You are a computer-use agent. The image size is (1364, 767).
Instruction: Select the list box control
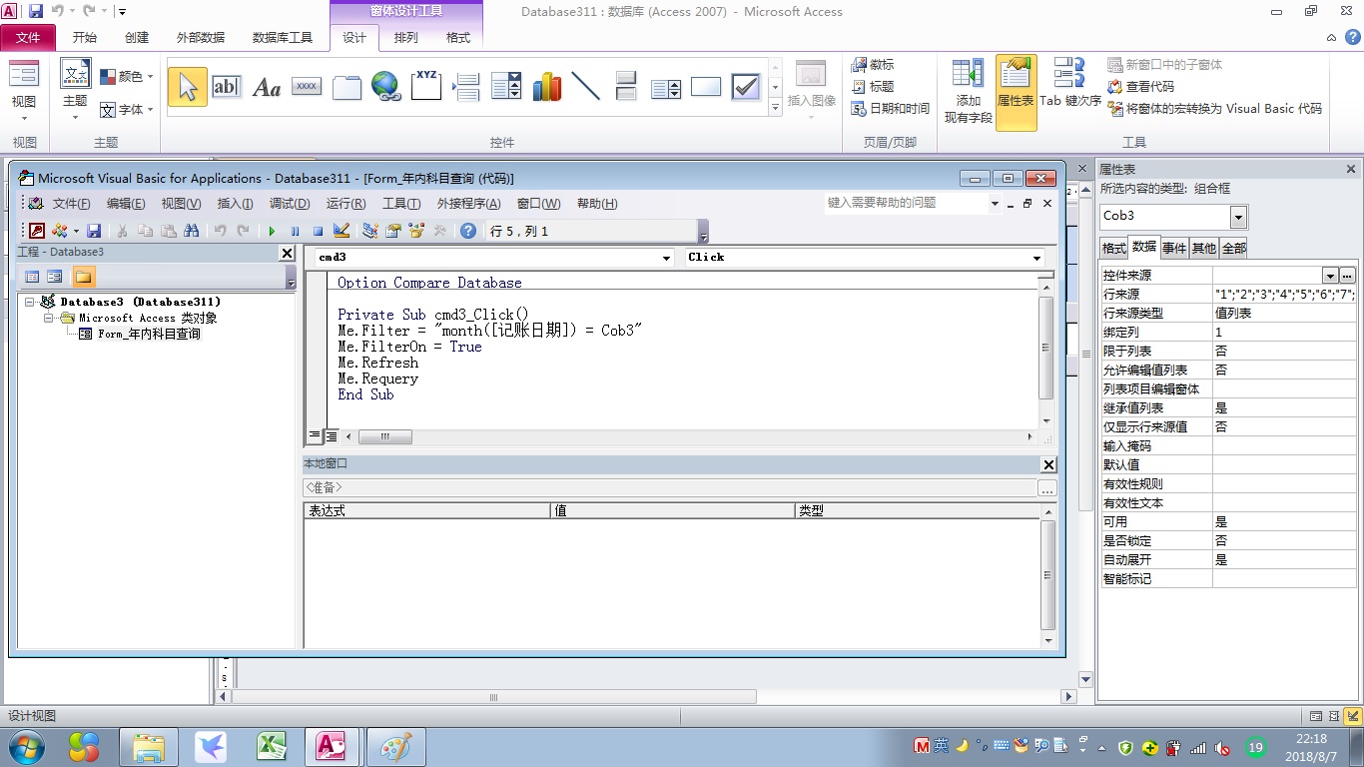click(666, 87)
